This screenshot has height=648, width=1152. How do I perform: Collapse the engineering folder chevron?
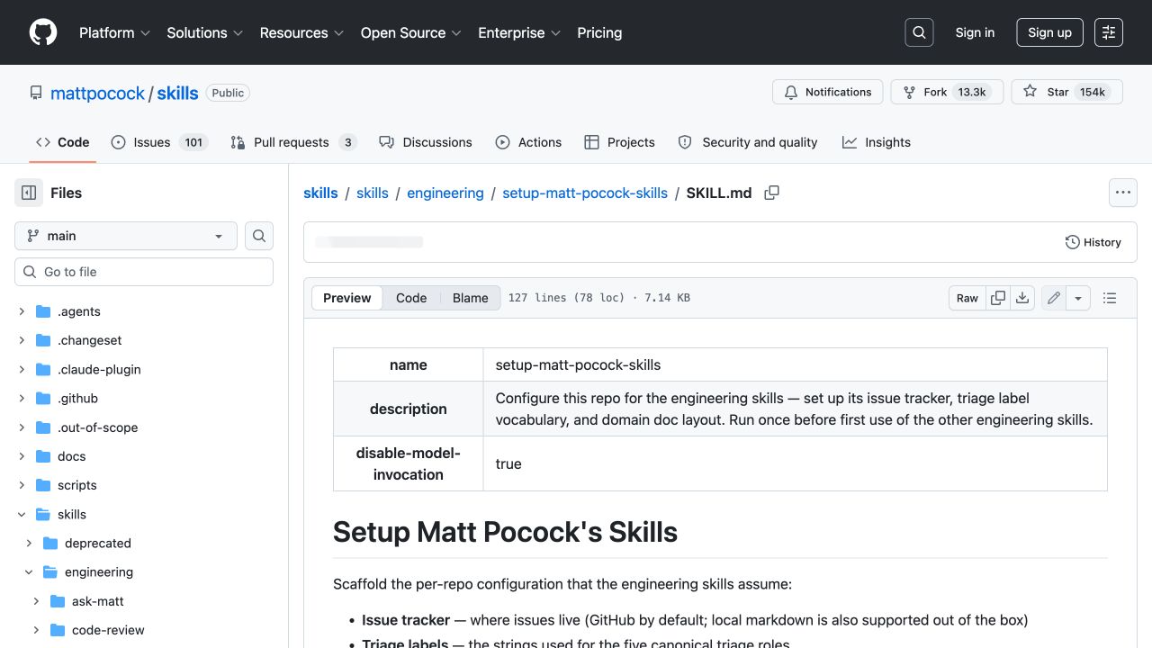pos(29,571)
